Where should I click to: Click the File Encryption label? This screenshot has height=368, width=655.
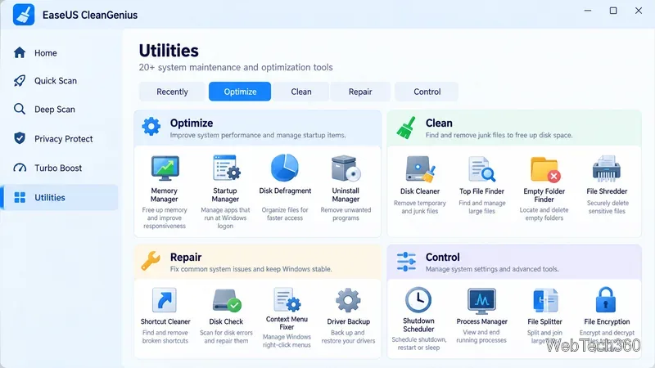click(x=607, y=321)
